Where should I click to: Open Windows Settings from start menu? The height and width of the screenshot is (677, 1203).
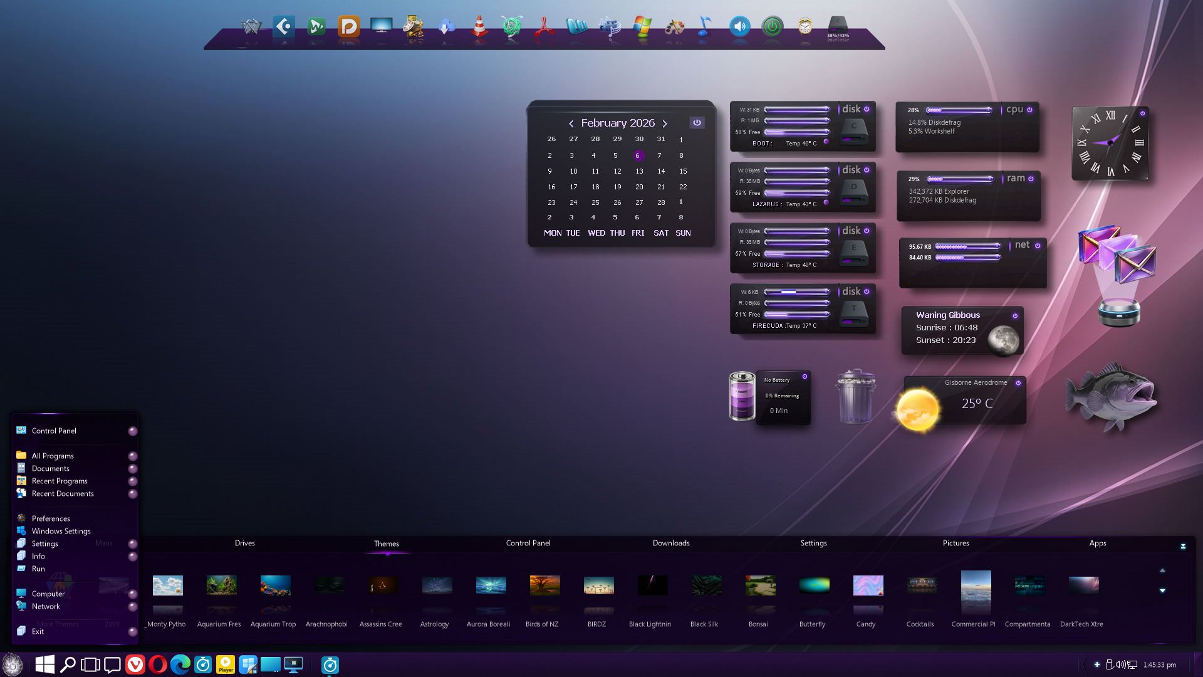(61, 531)
